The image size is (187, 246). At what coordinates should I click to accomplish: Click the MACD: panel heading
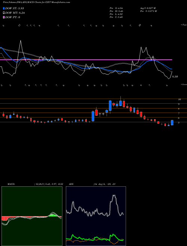11,184
